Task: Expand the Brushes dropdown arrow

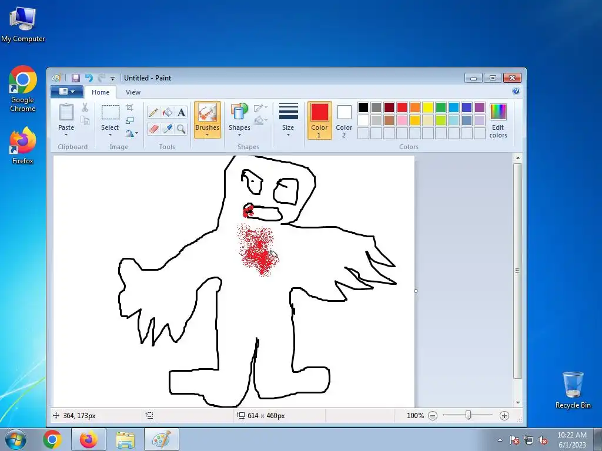Action: tap(208, 135)
